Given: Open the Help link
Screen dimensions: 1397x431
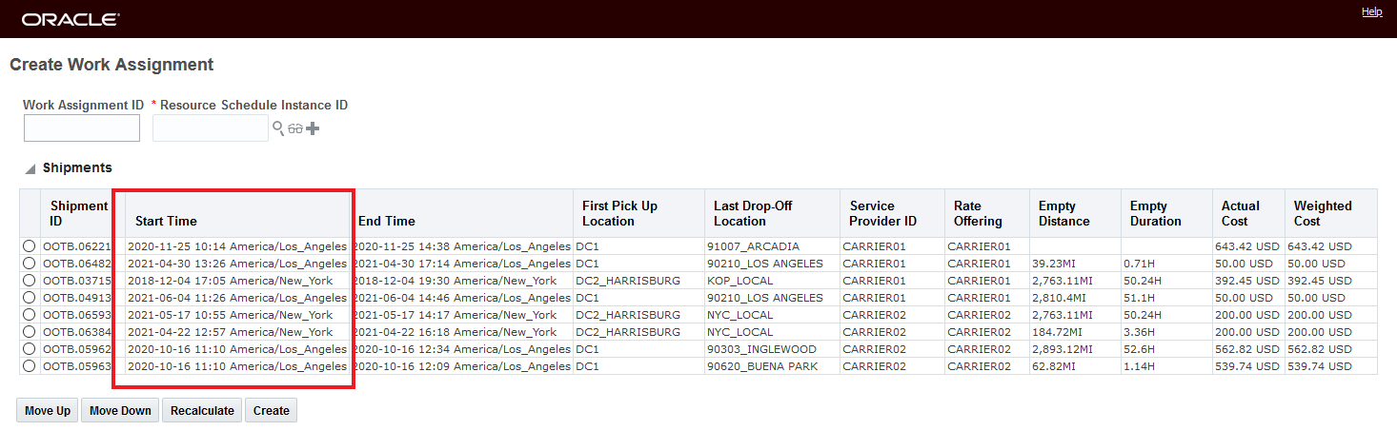Looking at the screenshot, I should click(1371, 12).
